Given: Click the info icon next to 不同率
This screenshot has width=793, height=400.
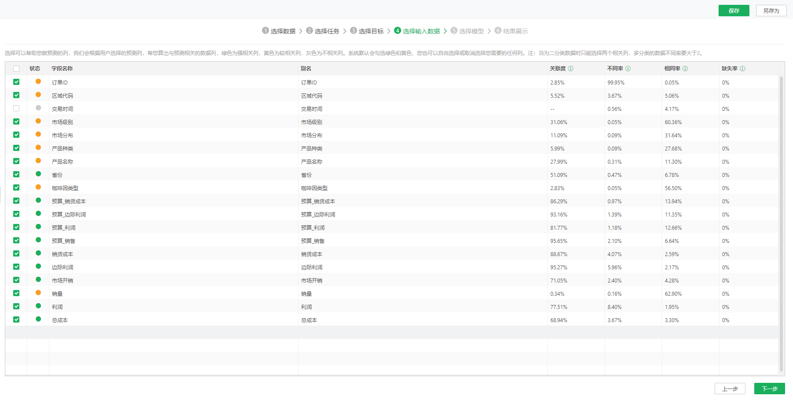Looking at the screenshot, I should (x=628, y=68).
